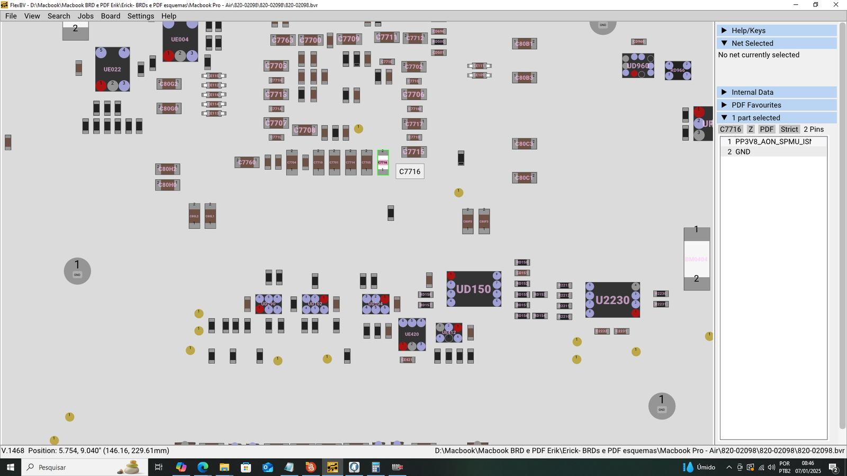Click the C7716 part name button
The image size is (847, 476).
point(731,129)
